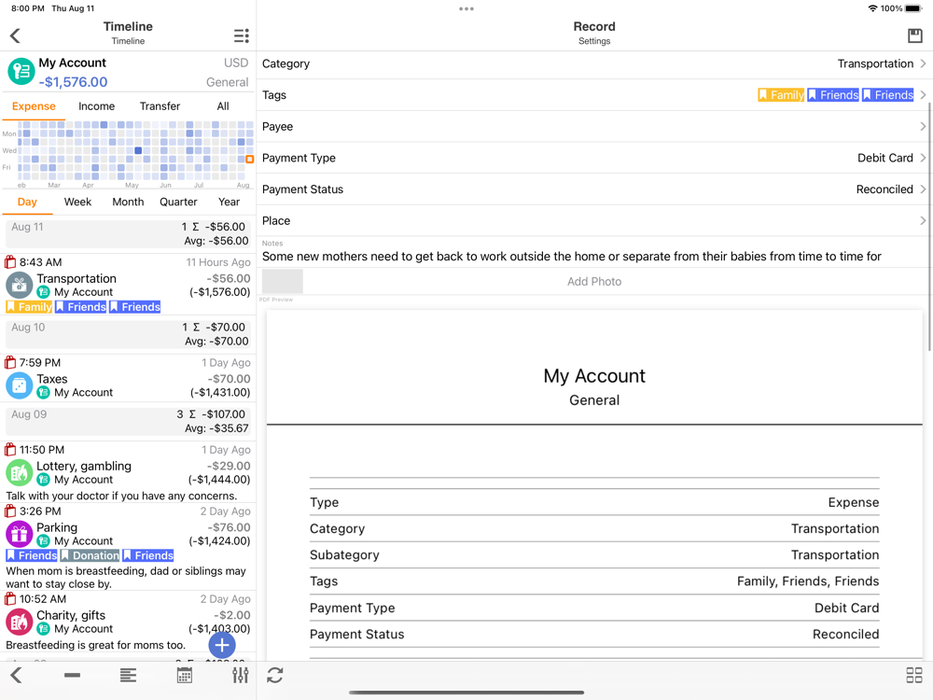This screenshot has height=700, width=933.
Task: Expand the Tags row chevron
Action: click(x=923, y=94)
